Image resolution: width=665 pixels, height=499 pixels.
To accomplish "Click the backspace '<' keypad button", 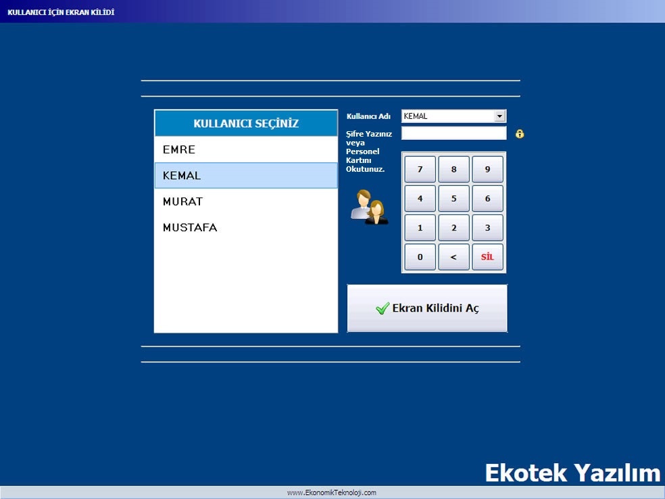I will pyautogui.click(x=453, y=257).
